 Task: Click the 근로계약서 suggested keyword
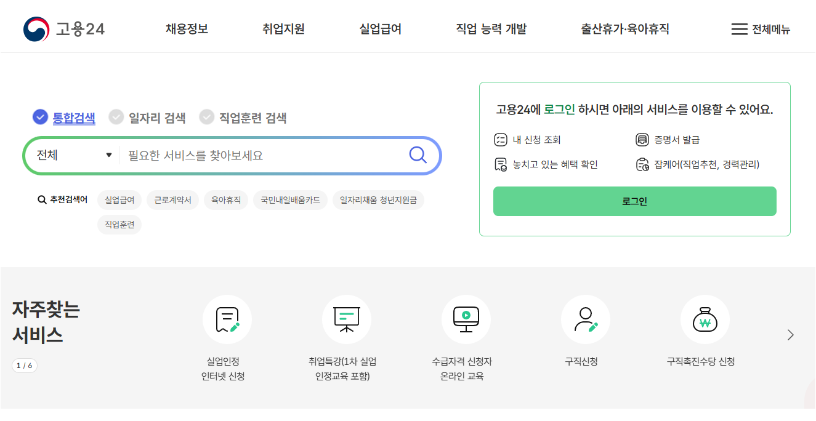click(173, 200)
